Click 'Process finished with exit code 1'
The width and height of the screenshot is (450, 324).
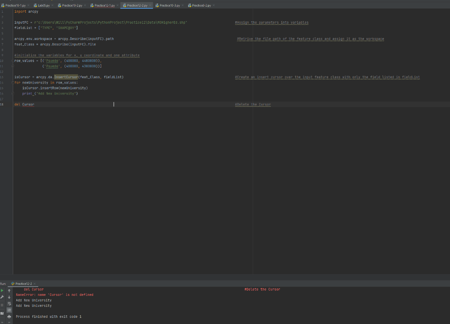[48, 317]
